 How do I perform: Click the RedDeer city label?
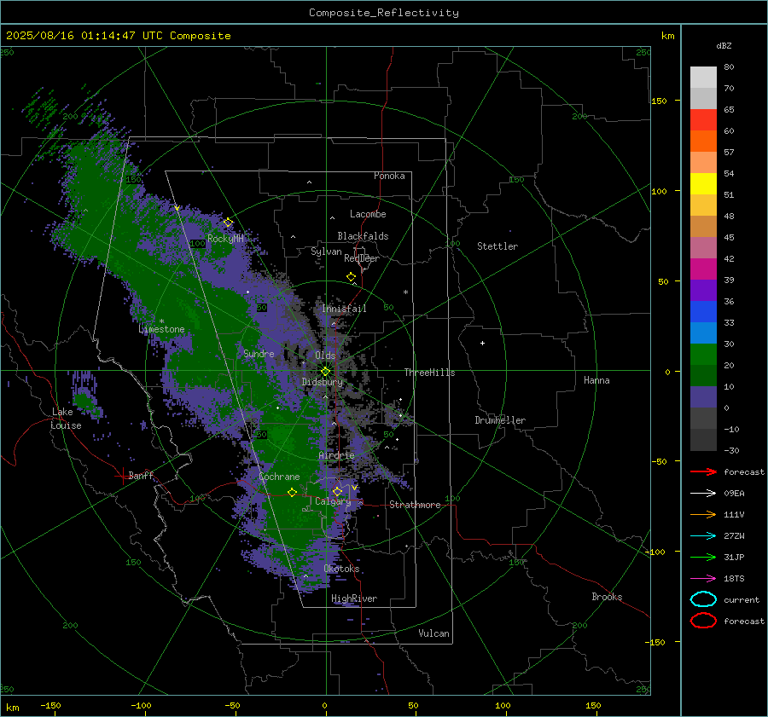click(x=362, y=258)
